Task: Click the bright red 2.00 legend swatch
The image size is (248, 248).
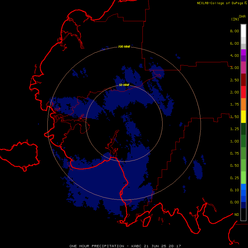Action: tap(243, 92)
